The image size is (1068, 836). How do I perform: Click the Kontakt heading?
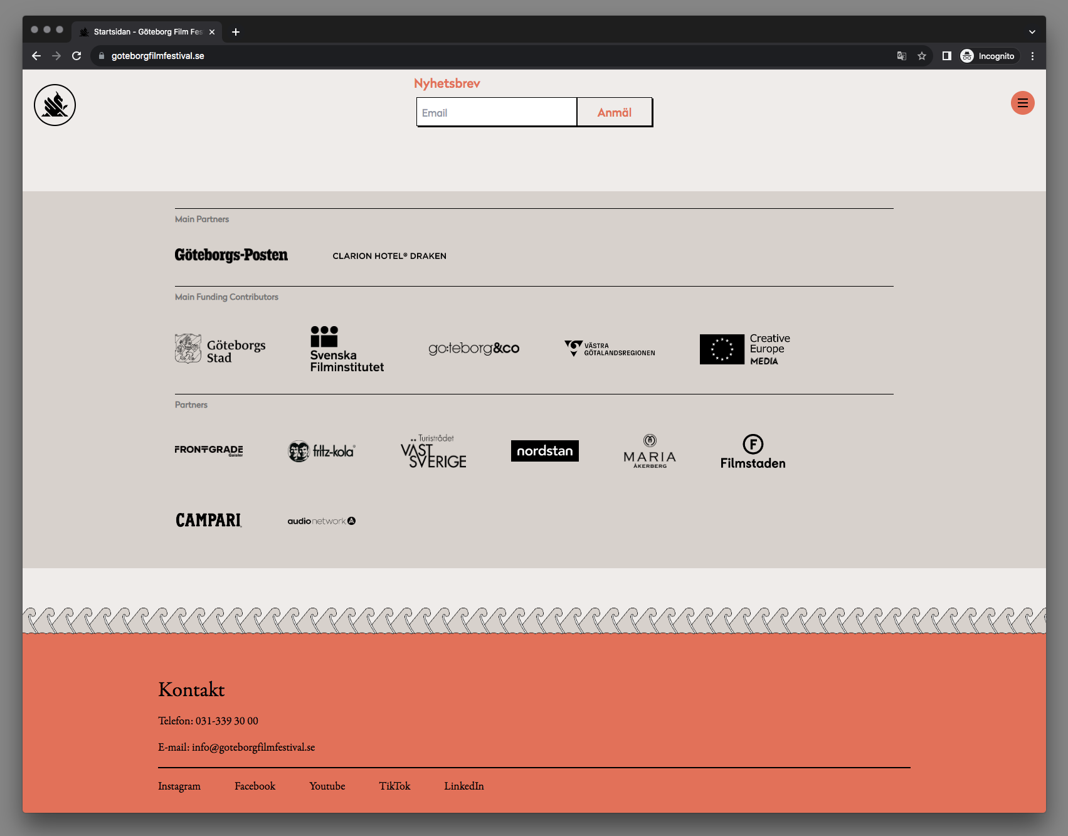(191, 689)
